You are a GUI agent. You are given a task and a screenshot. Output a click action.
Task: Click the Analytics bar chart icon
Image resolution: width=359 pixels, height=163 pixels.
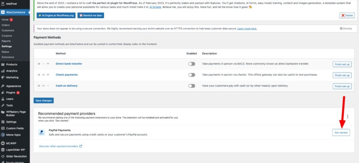point(3,71)
